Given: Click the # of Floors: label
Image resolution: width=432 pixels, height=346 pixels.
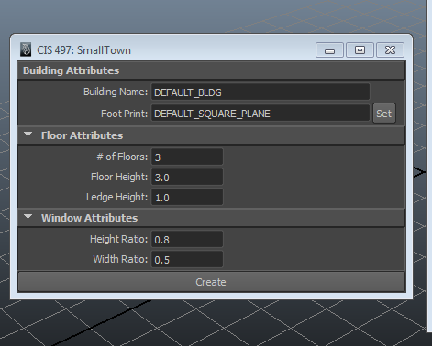Looking at the screenshot, I should (x=122, y=157).
